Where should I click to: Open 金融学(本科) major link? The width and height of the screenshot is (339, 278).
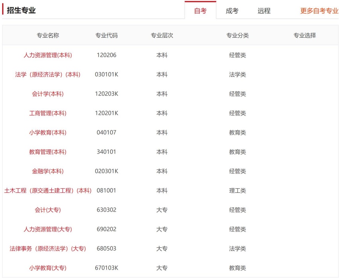click(x=48, y=171)
